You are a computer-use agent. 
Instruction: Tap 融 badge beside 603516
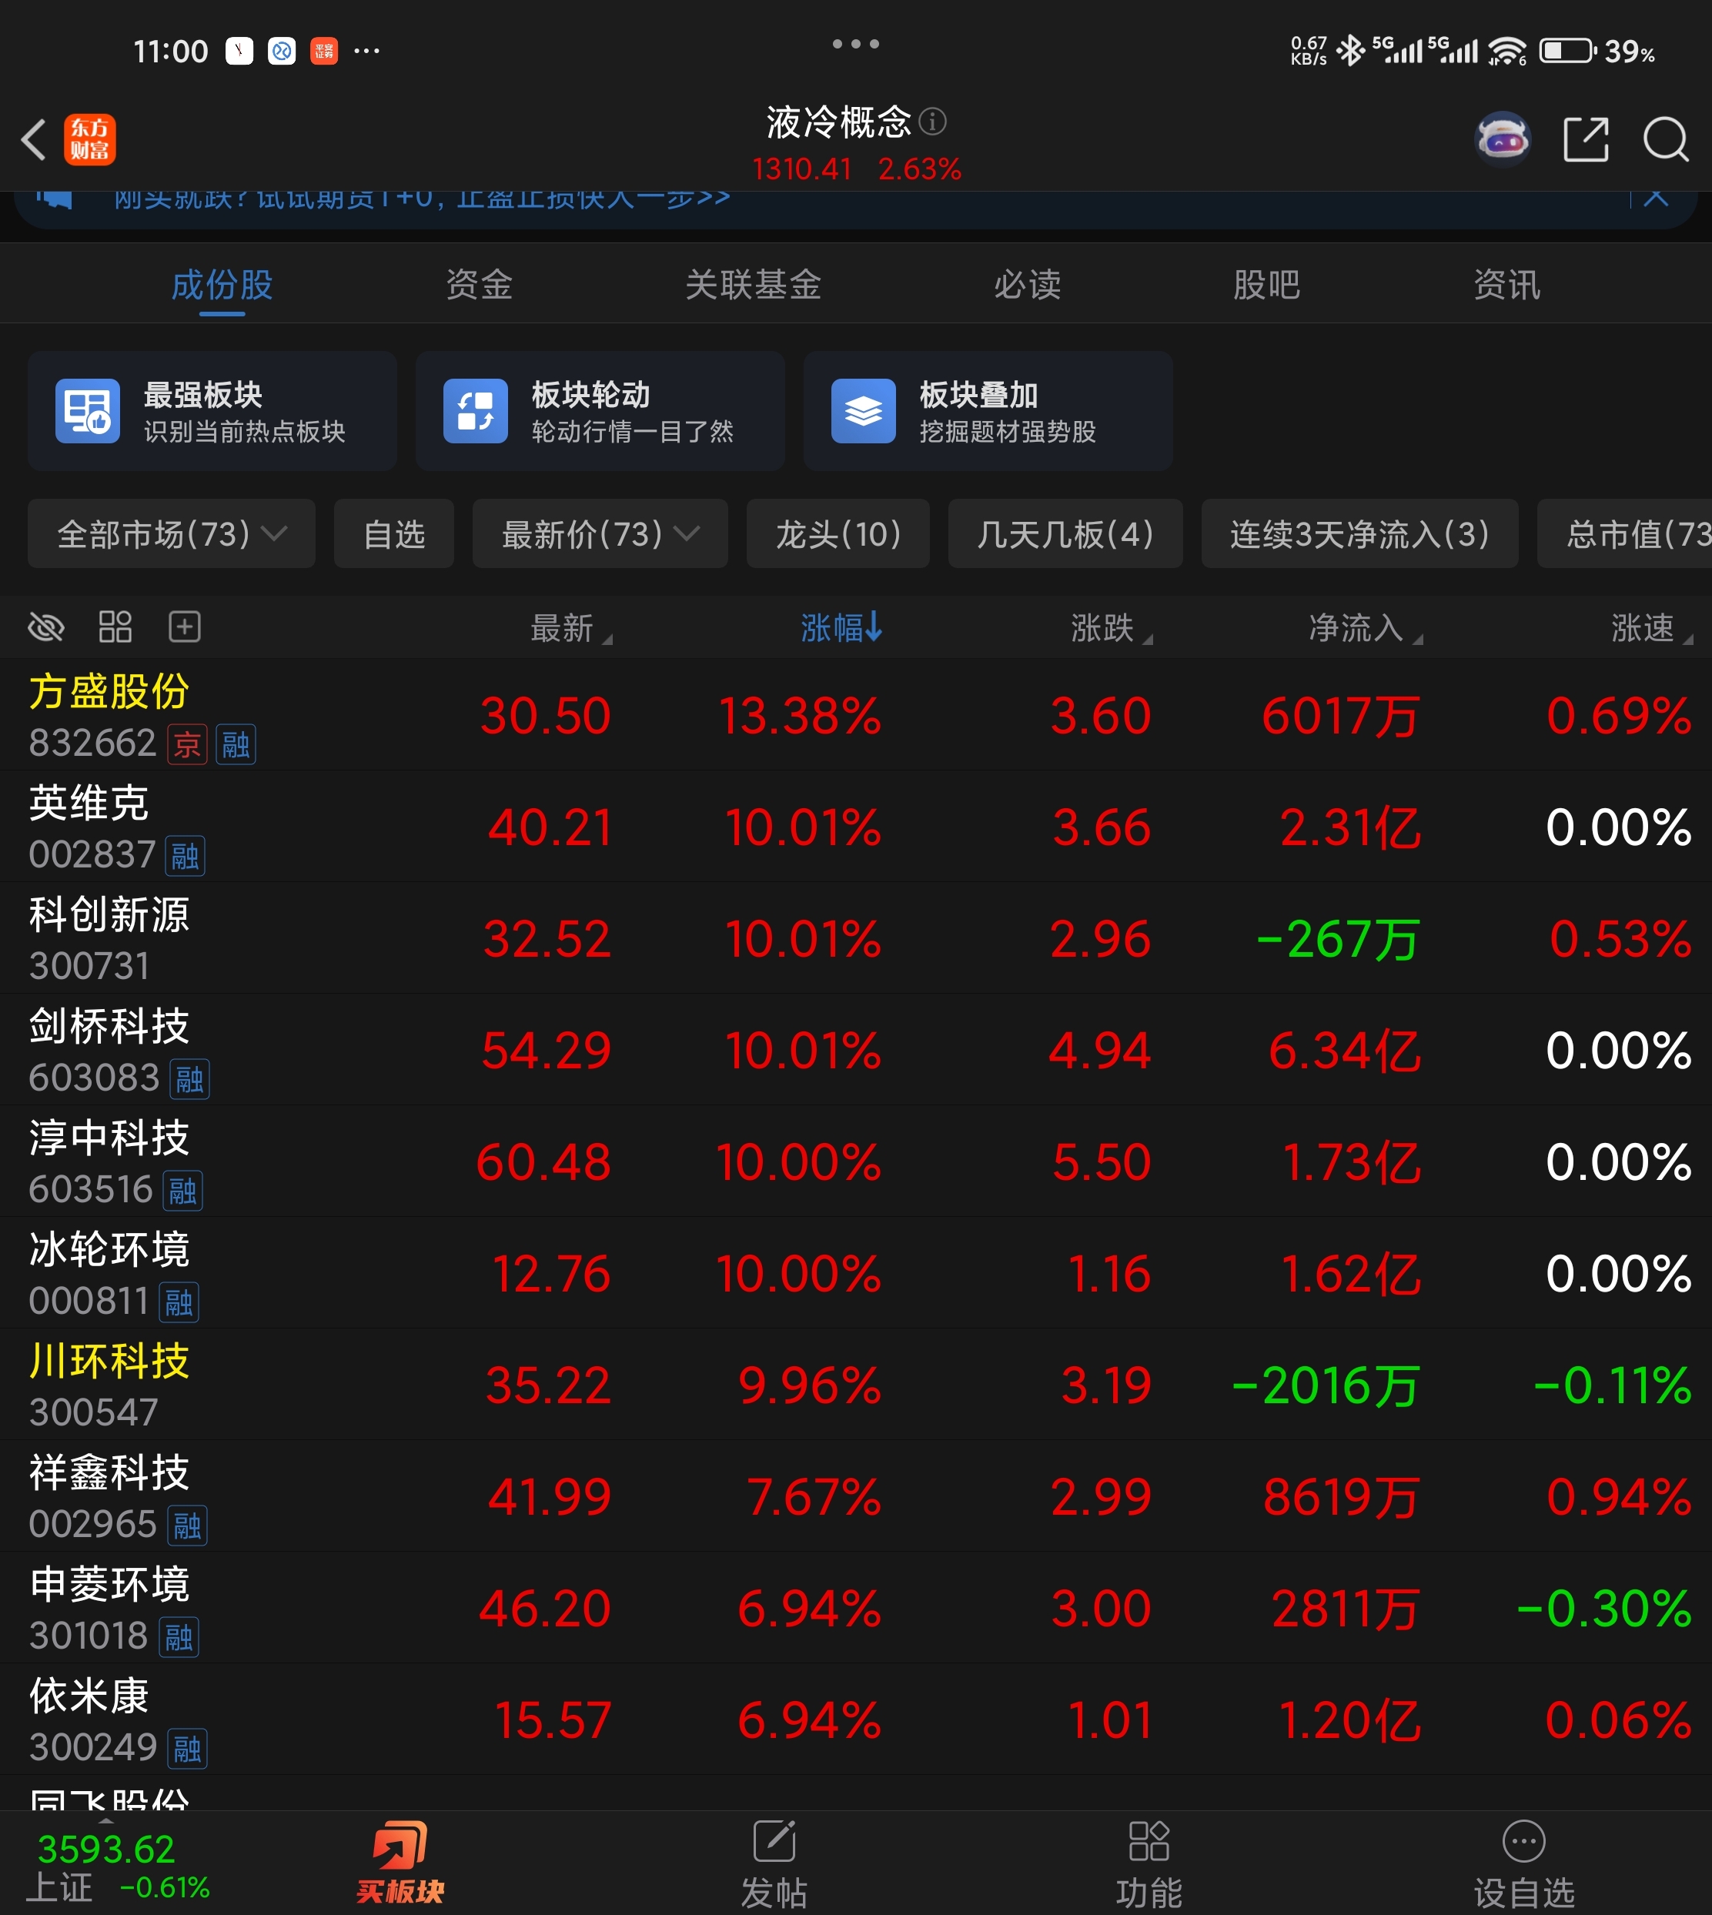[182, 1191]
